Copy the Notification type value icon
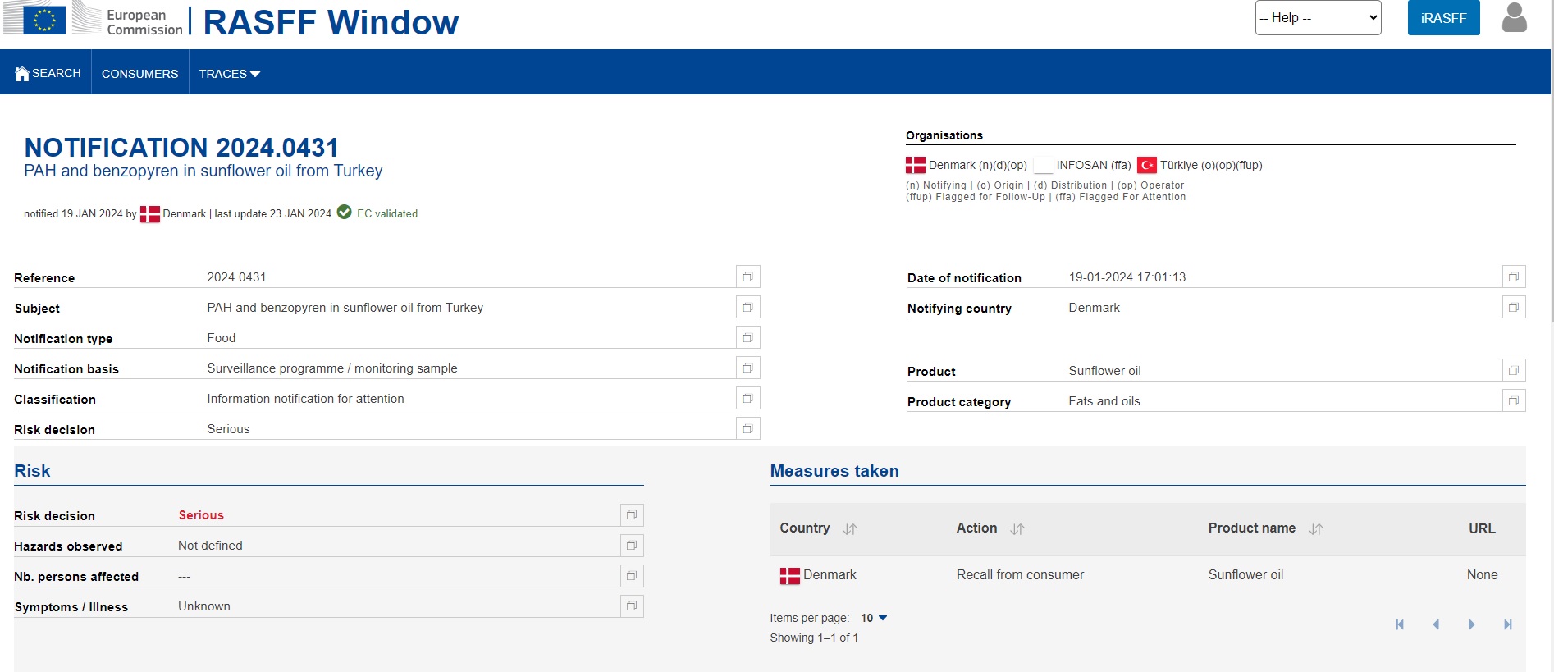1554x672 pixels. pos(747,338)
